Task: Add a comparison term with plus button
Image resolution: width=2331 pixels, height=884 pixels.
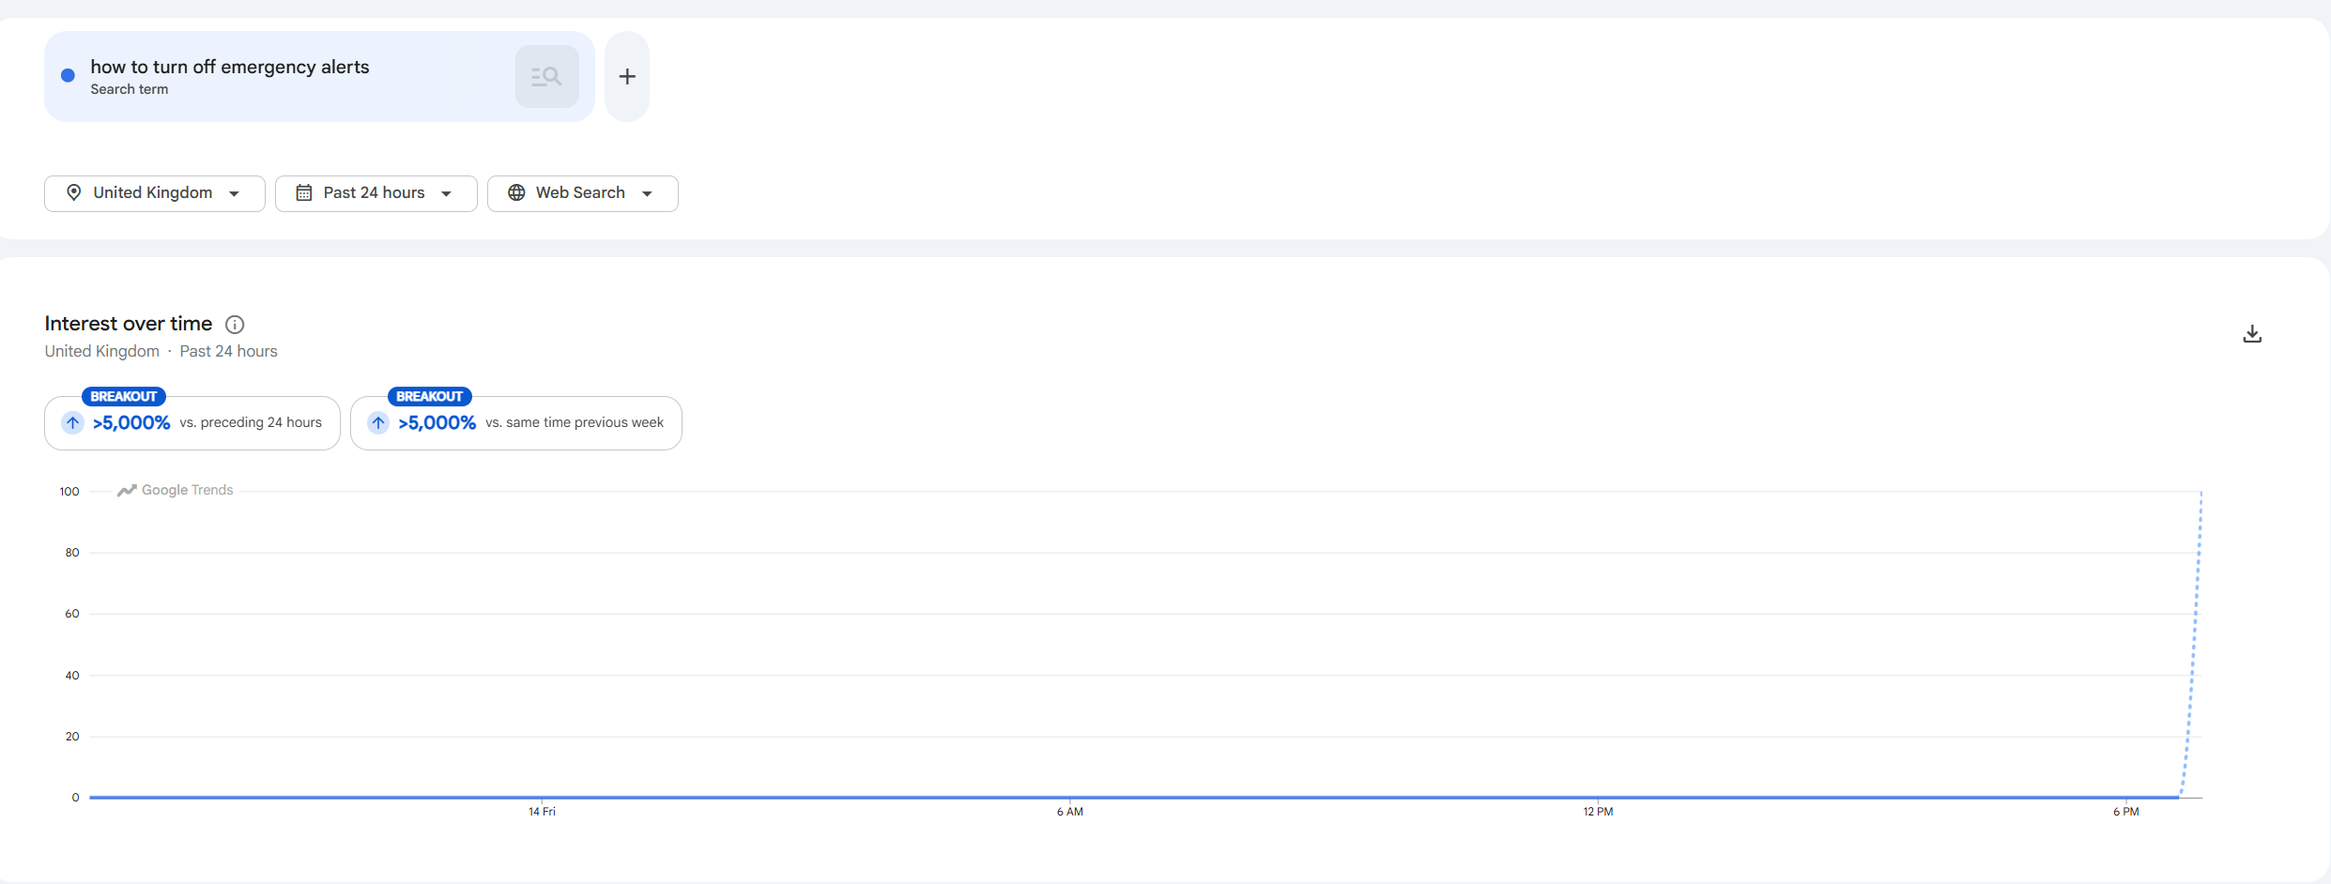Action: pyautogui.click(x=627, y=77)
